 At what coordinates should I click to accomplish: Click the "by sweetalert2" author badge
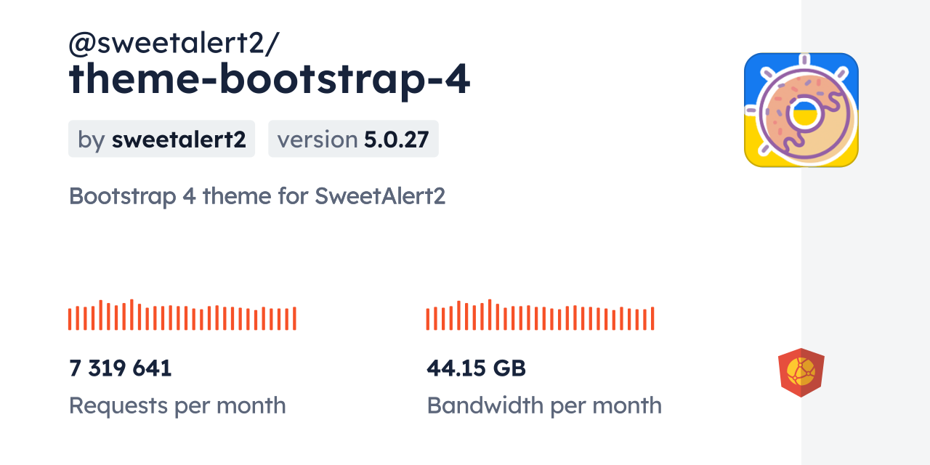tap(161, 139)
